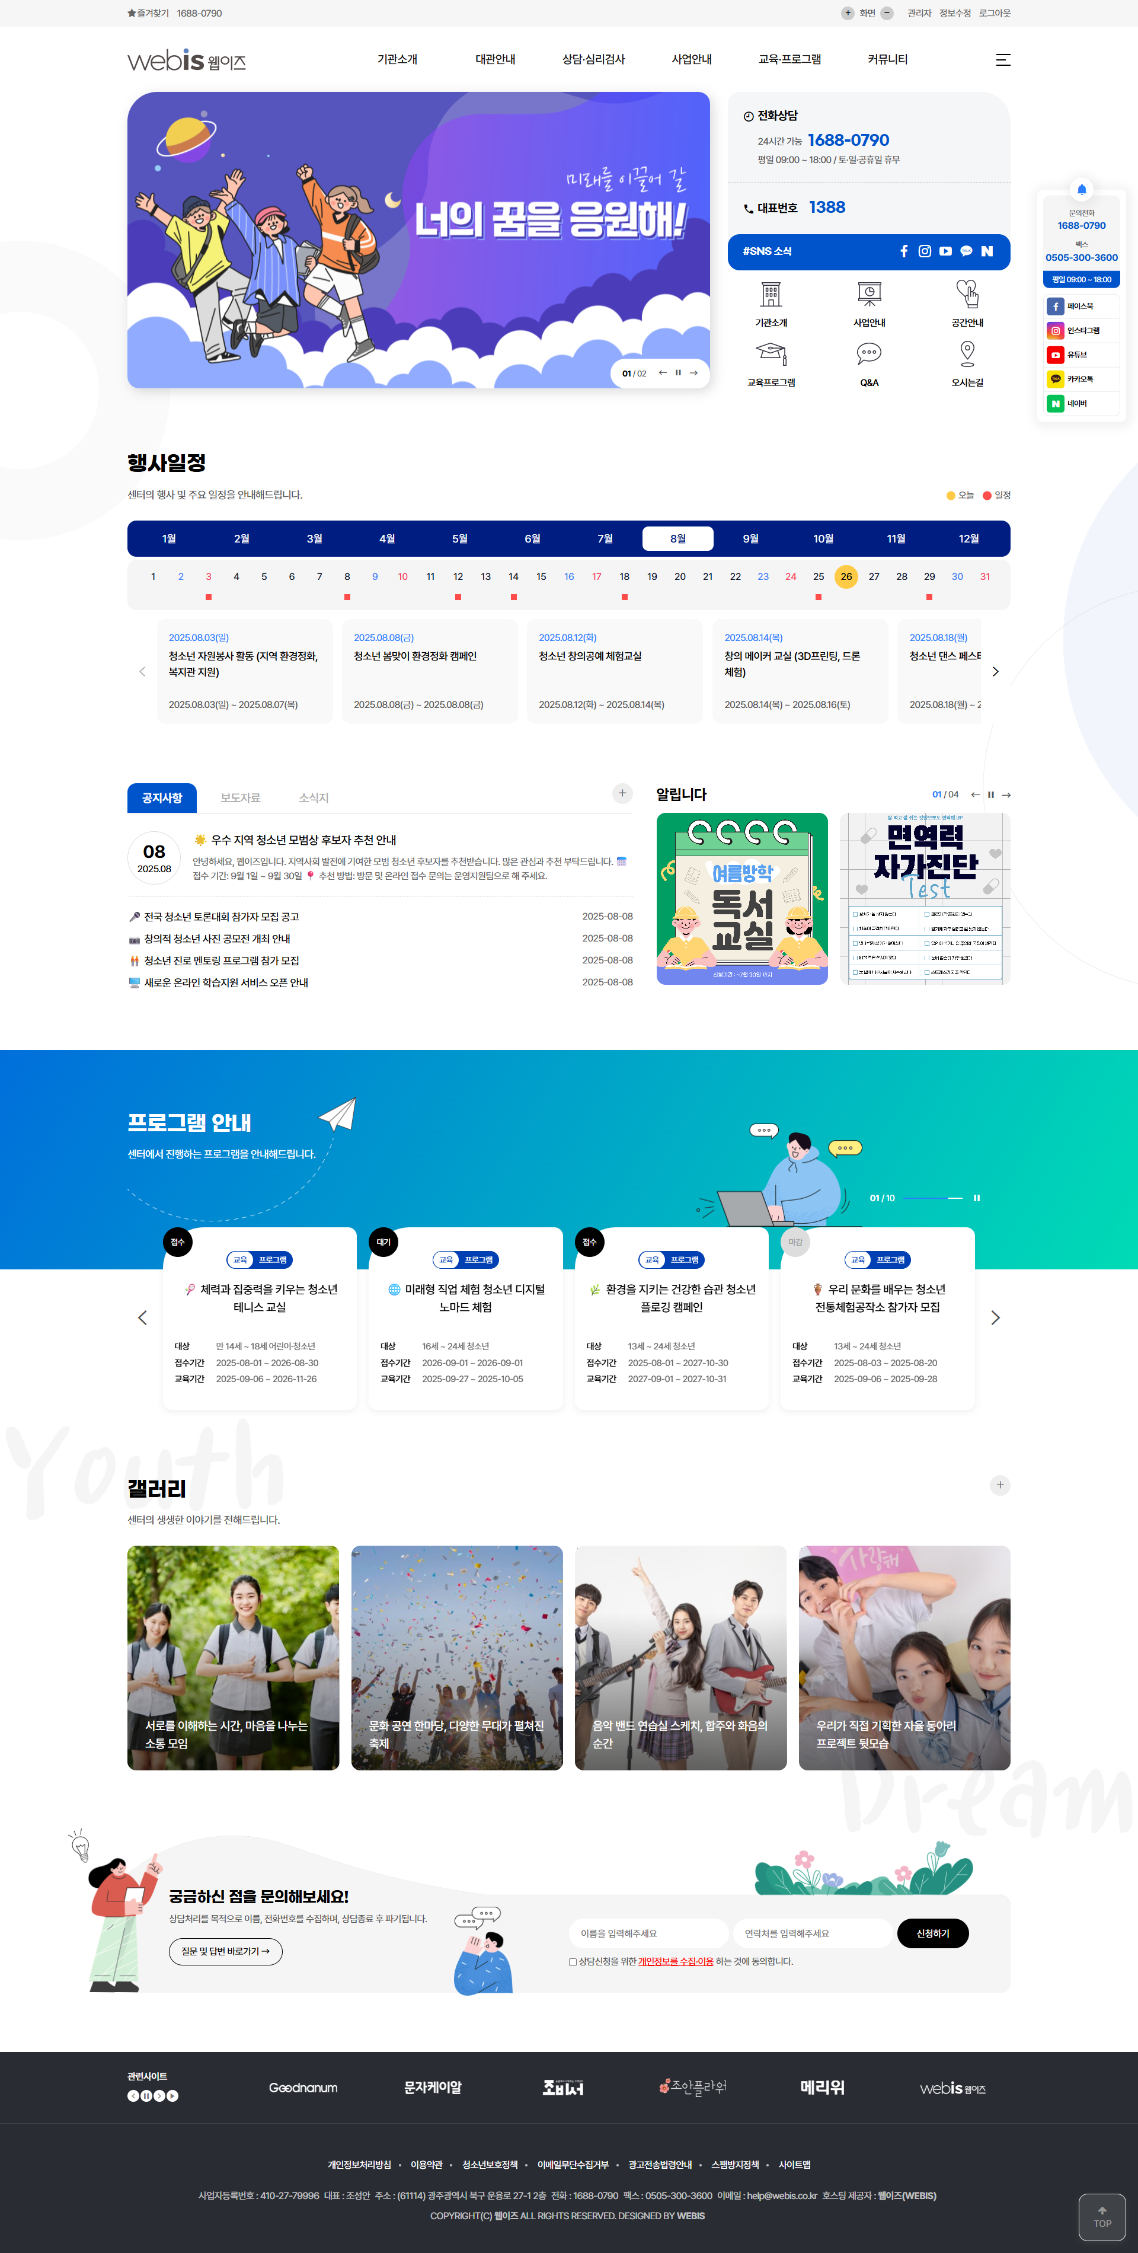Click the YouTube icon in SNS bar
Image resolution: width=1138 pixels, height=2253 pixels.
(945, 251)
